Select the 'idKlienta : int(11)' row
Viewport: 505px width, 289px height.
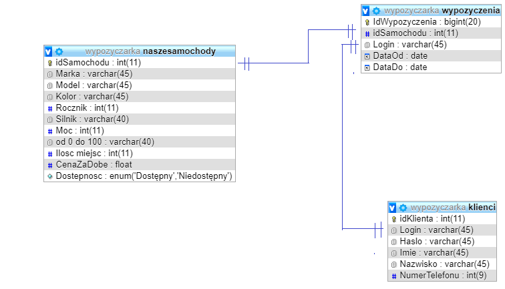point(442,218)
